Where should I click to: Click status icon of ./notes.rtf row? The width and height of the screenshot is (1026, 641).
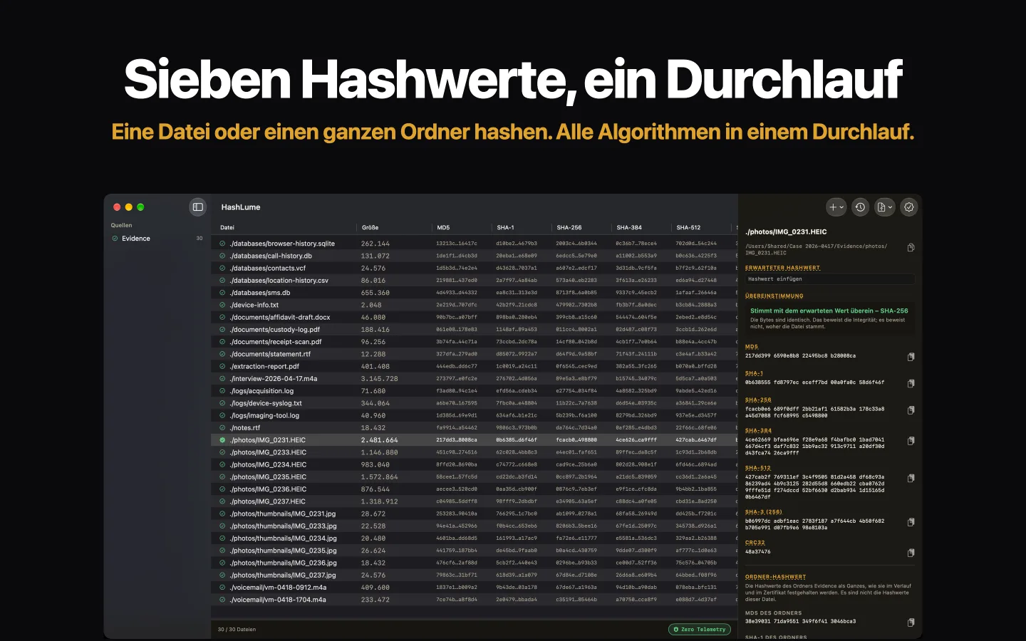[222, 428]
